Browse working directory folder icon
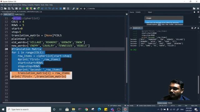The image size is (200, 112). (194, 8)
